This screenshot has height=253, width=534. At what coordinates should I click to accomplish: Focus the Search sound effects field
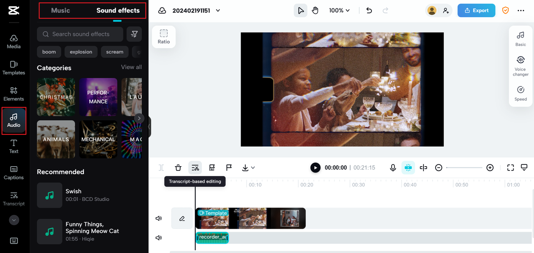click(x=80, y=34)
